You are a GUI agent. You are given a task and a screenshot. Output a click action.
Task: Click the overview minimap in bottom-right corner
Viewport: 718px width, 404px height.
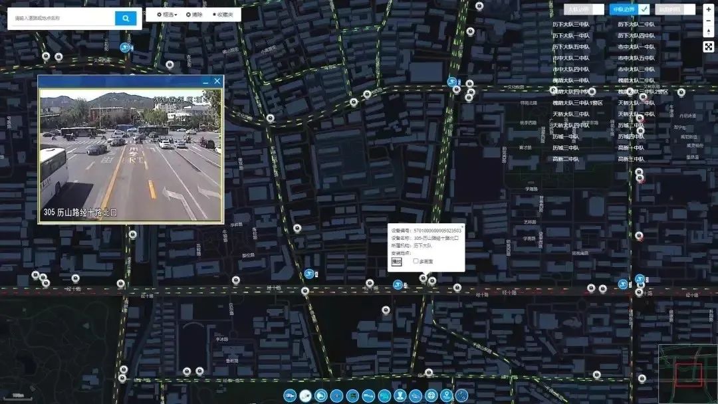point(687,374)
